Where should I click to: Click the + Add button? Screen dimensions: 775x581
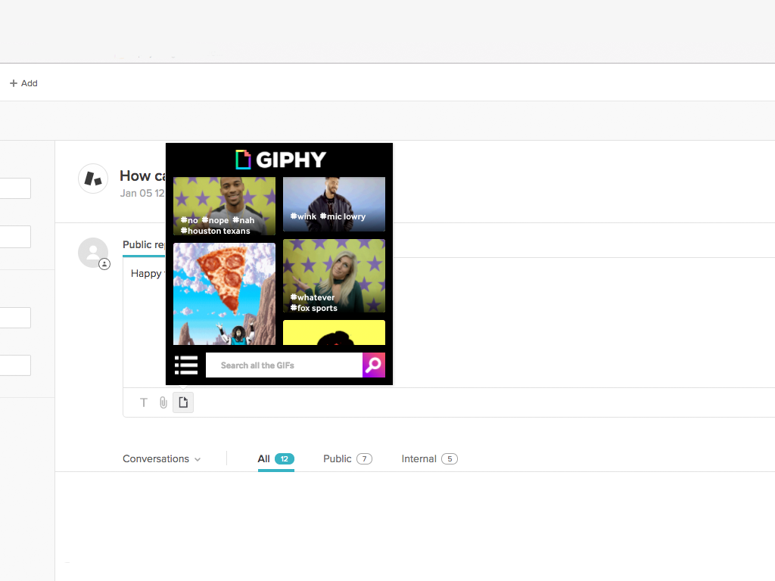pyautogui.click(x=23, y=83)
